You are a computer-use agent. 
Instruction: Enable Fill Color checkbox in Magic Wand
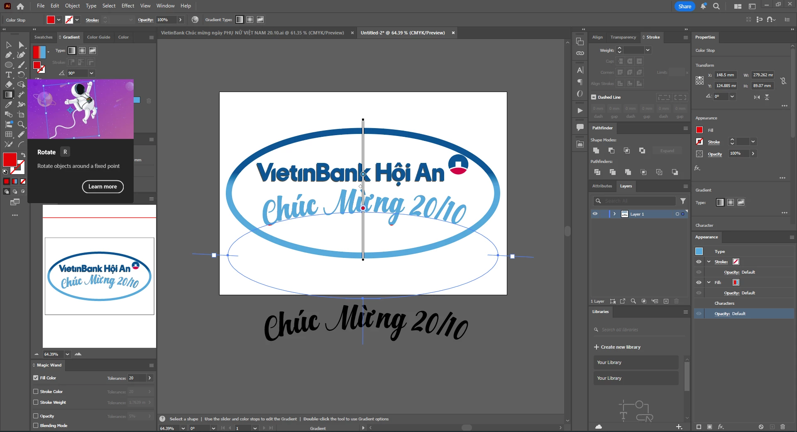point(36,378)
